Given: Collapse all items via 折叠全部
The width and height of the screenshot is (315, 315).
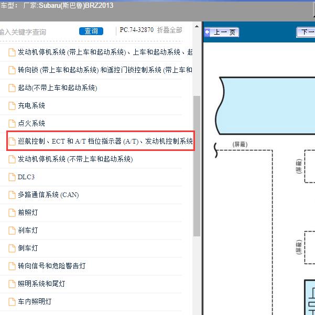Looking at the screenshot, I should (169, 30).
